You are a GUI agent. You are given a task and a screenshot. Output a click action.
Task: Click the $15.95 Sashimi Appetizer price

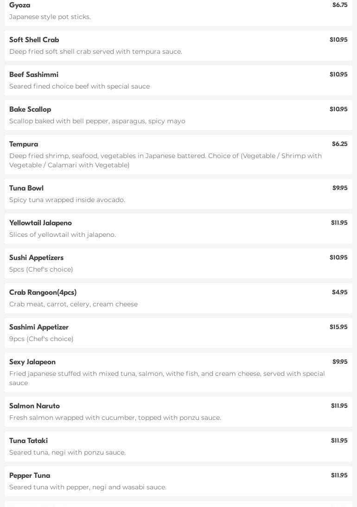[338, 327]
